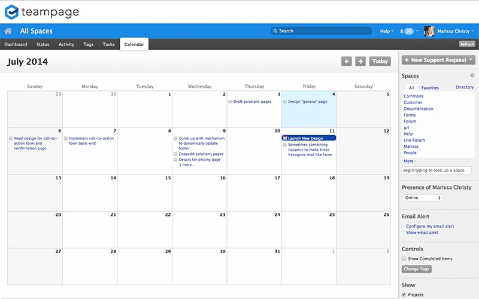Check off Draft solutions pages task

[230, 102]
